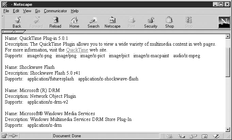Click the scrollbar down arrow
This screenshot has width=232, height=140.
coord(228,129)
